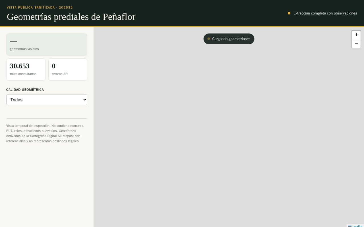Screen dimensions: 364x227
Task: Click the geometrías visibles counter card
Action: coord(47,45)
